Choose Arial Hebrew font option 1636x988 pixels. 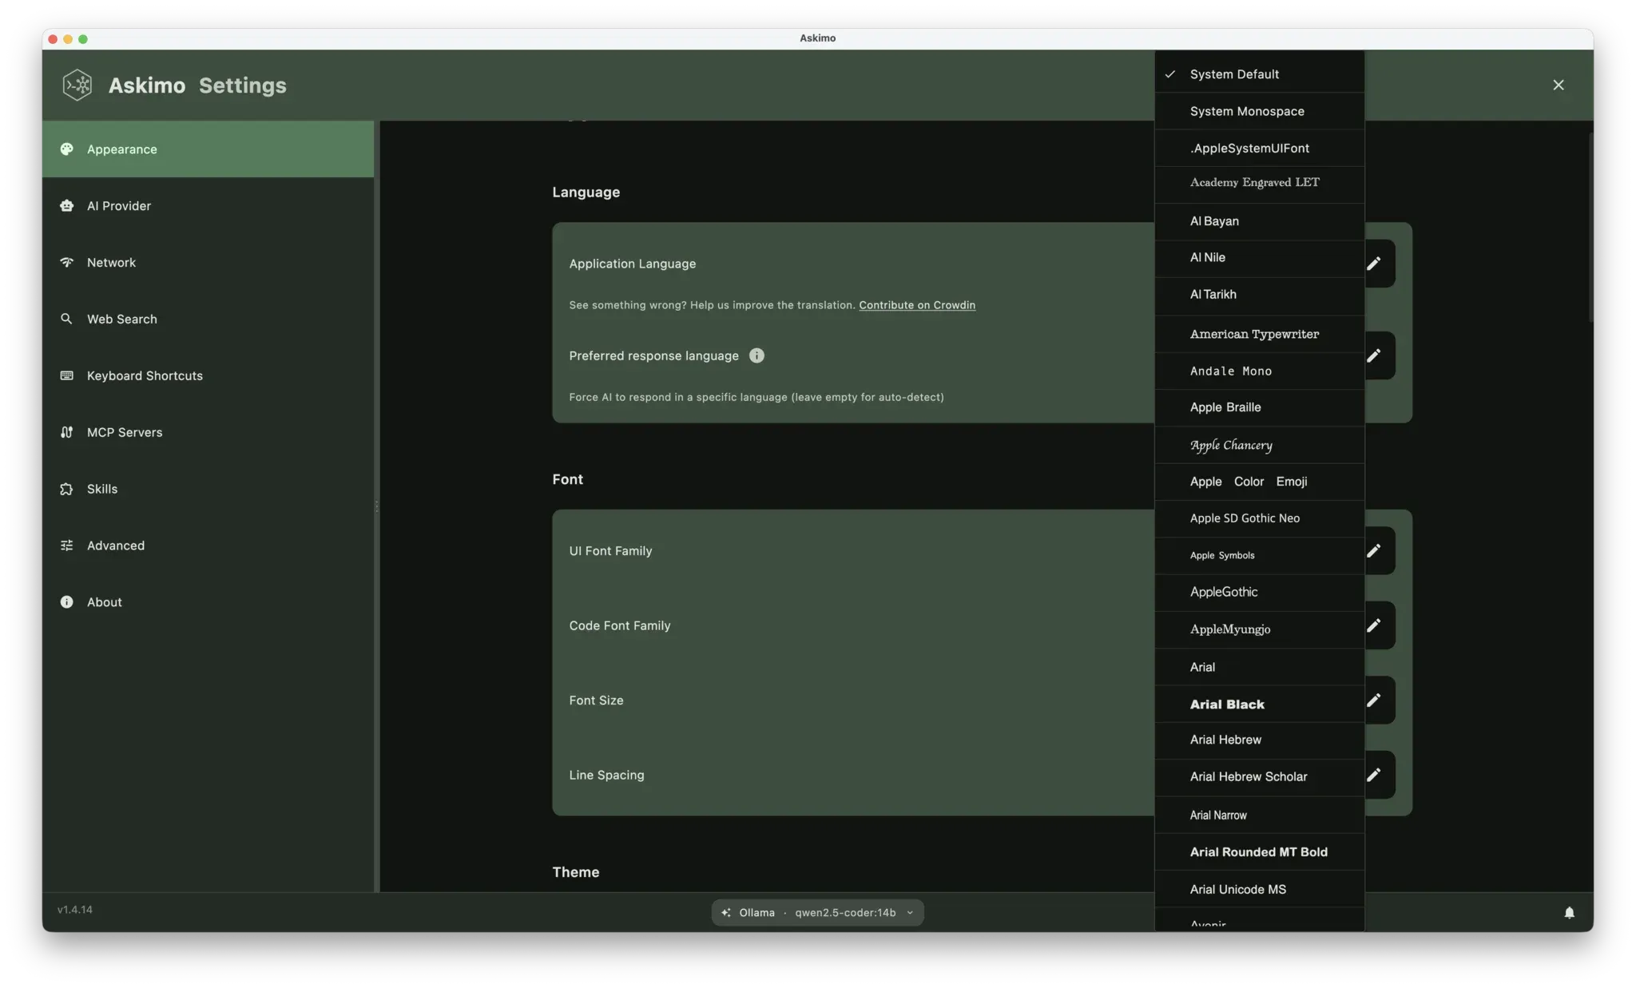[1260, 740]
